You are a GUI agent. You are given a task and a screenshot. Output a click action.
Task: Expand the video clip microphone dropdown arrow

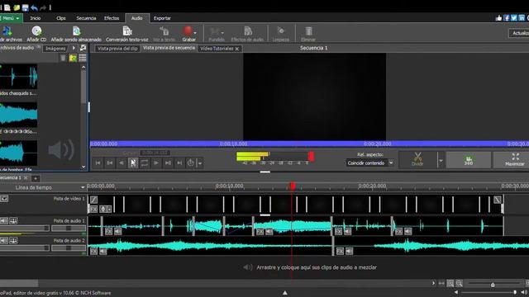[x=109, y=210]
